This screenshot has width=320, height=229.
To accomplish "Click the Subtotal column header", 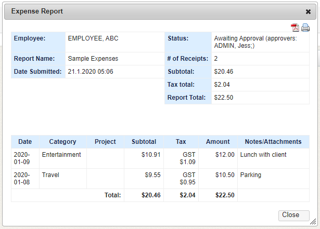I will (144, 142).
